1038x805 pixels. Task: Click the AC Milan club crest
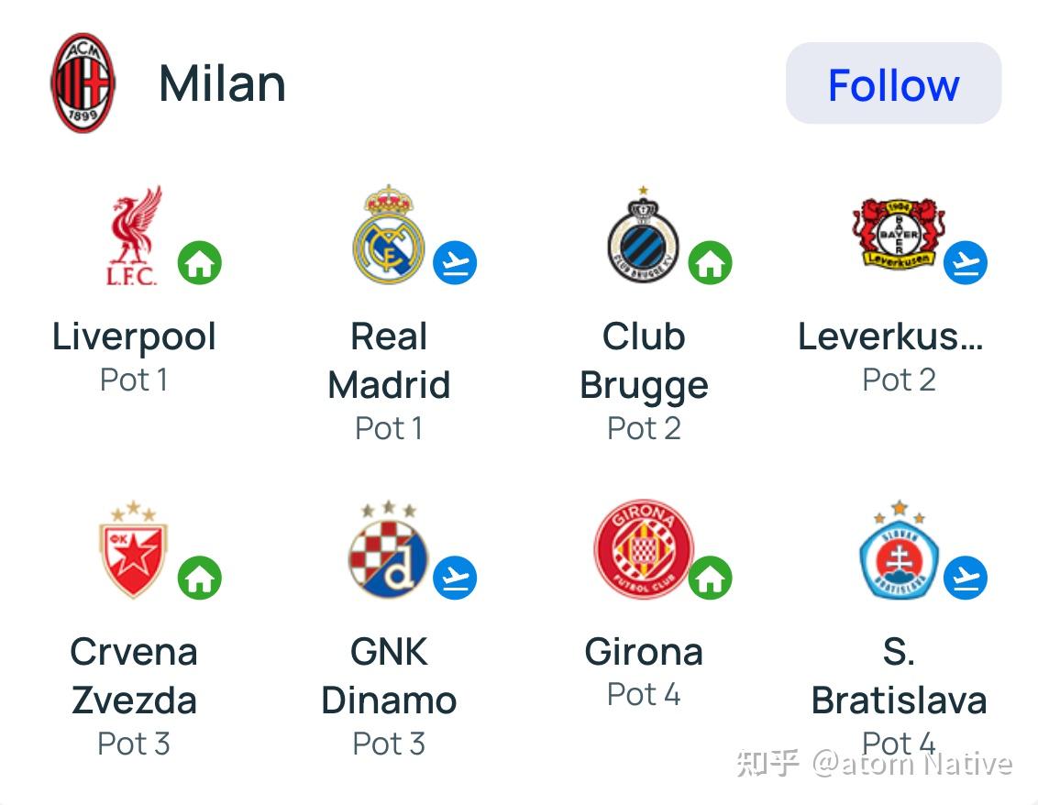click(x=83, y=83)
